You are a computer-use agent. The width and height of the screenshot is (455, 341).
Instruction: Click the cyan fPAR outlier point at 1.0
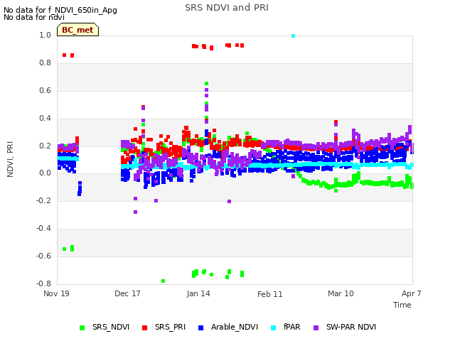coord(293,36)
